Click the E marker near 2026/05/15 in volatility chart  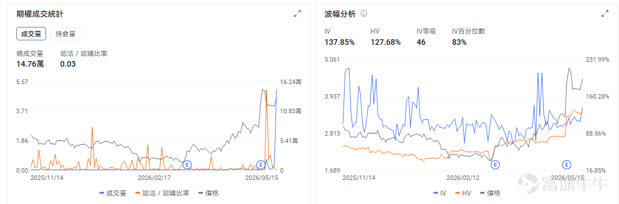click(x=567, y=164)
